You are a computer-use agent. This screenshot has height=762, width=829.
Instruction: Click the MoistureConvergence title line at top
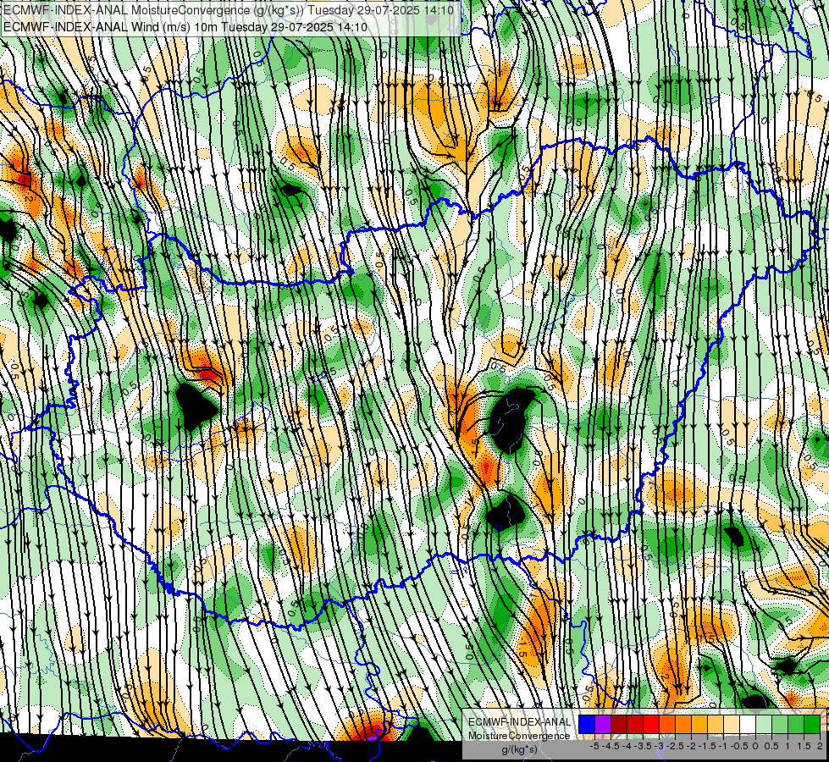click(x=229, y=9)
